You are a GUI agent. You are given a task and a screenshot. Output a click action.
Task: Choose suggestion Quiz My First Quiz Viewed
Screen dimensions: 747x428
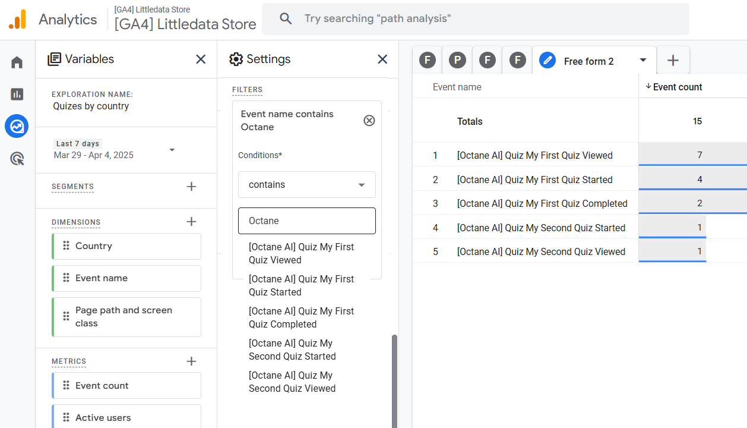coord(302,253)
